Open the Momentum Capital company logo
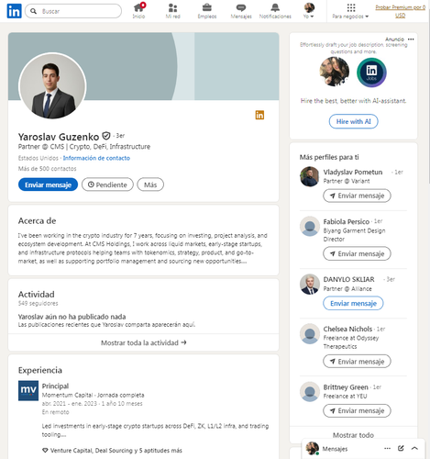Screen dimensions: 430x459 [28, 390]
